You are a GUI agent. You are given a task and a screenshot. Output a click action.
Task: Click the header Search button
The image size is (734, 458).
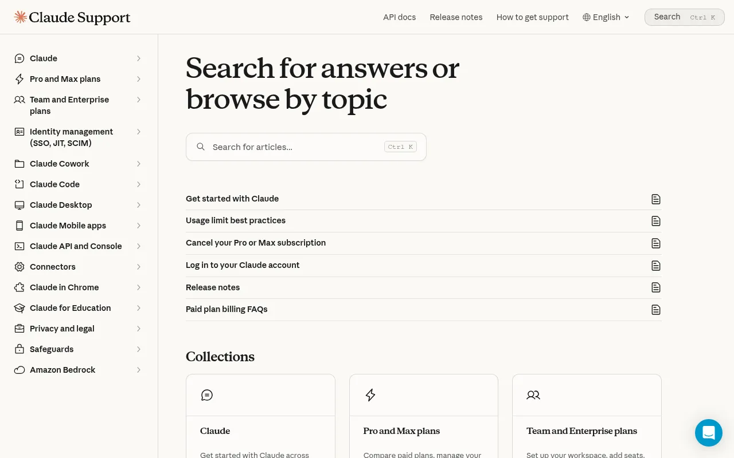(685, 17)
